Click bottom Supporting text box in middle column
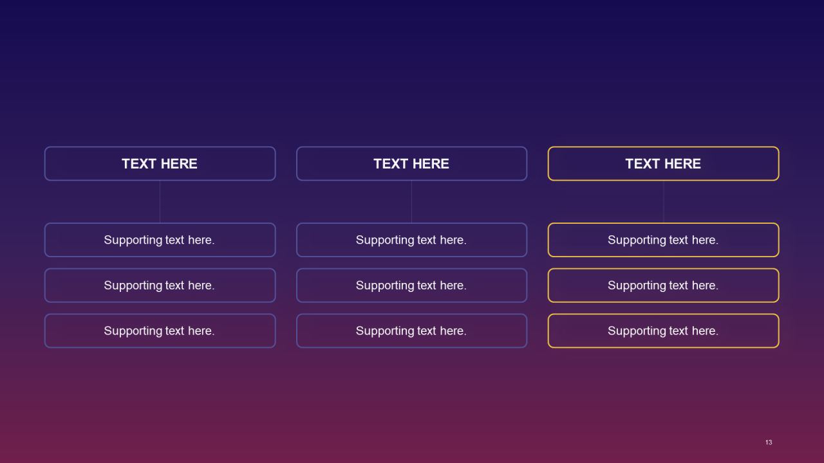The image size is (824, 463). [x=411, y=331]
